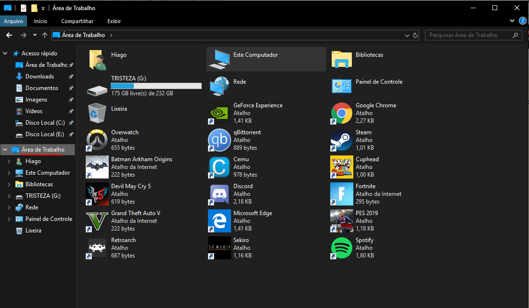Image resolution: width=529 pixels, height=308 pixels.
Task: Go back with the back arrow
Action: pos(9,35)
